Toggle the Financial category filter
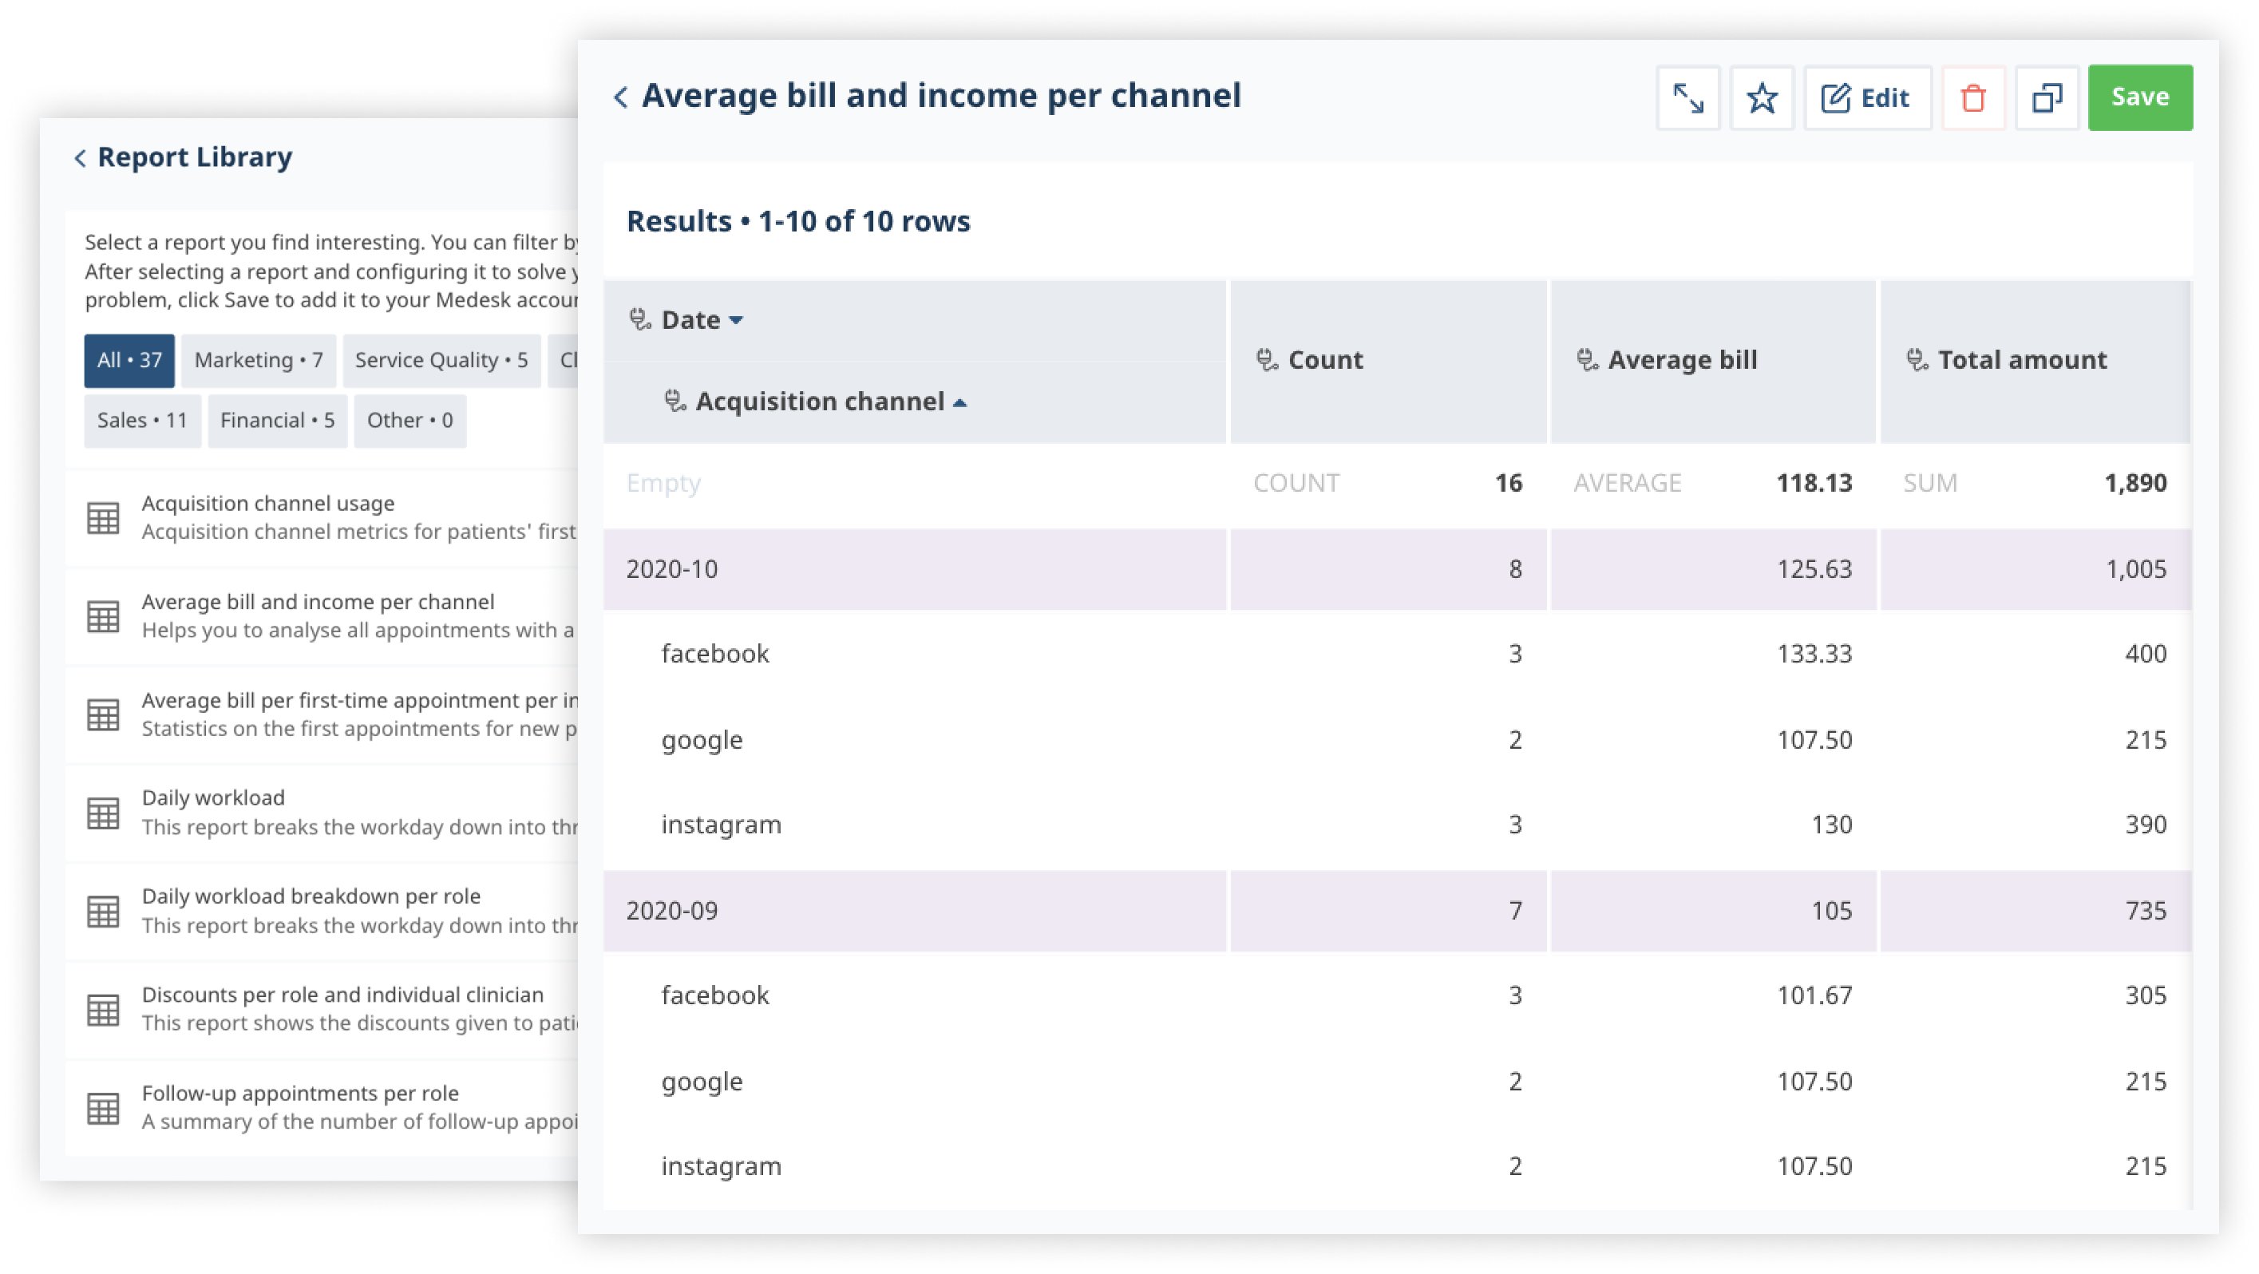The width and height of the screenshot is (2259, 1274). (x=276, y=417)
